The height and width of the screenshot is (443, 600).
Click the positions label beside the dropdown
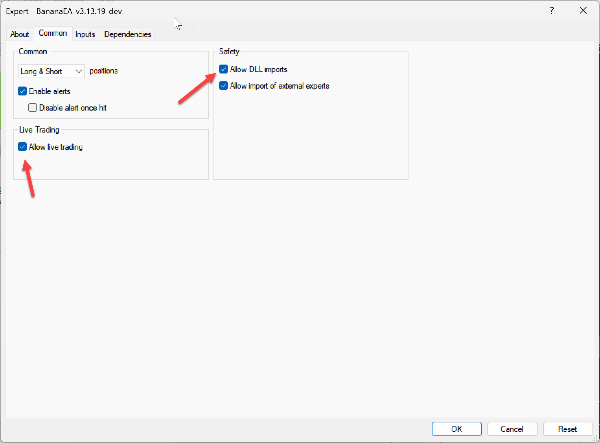[x=103, y=71]
